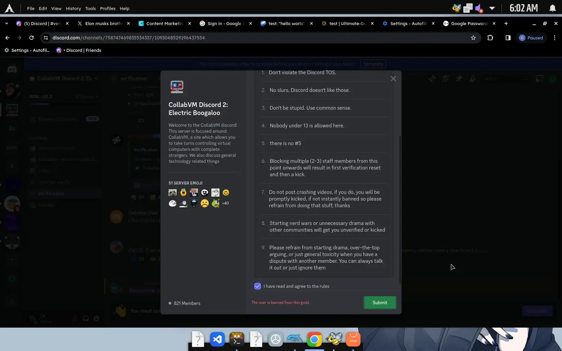Launch Google Chrome from dock

tap(314, 340)
